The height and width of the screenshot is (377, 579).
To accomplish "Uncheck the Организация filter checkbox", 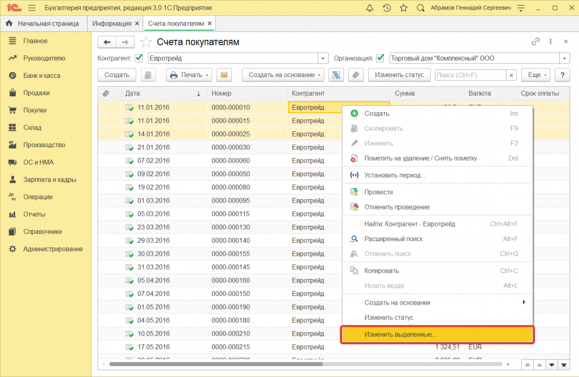I will click(381, 58).
